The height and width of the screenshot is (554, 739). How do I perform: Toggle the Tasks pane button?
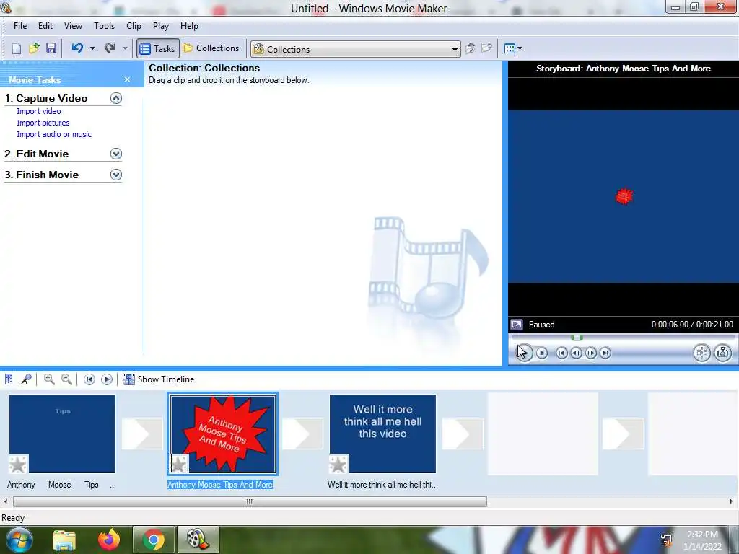pyautogui.click(x=158, y=48)
